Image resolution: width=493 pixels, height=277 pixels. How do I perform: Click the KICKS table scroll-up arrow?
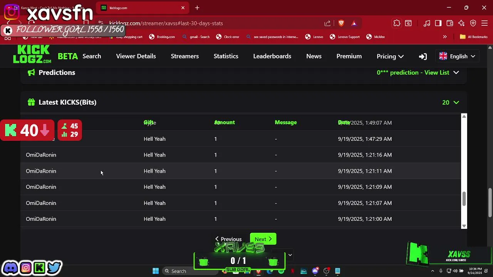464,116
